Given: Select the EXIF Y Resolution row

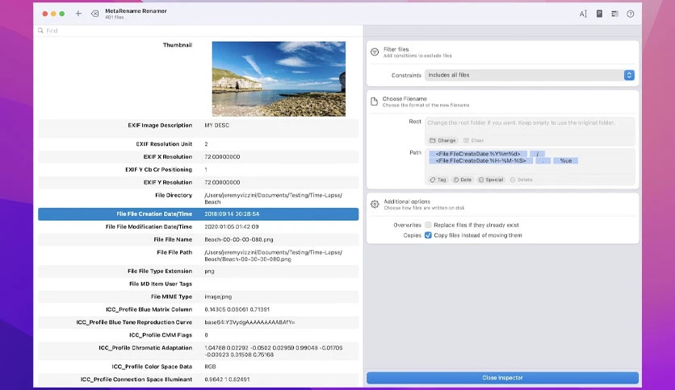Looking at the screenshot, I should [x=198, y=182].
